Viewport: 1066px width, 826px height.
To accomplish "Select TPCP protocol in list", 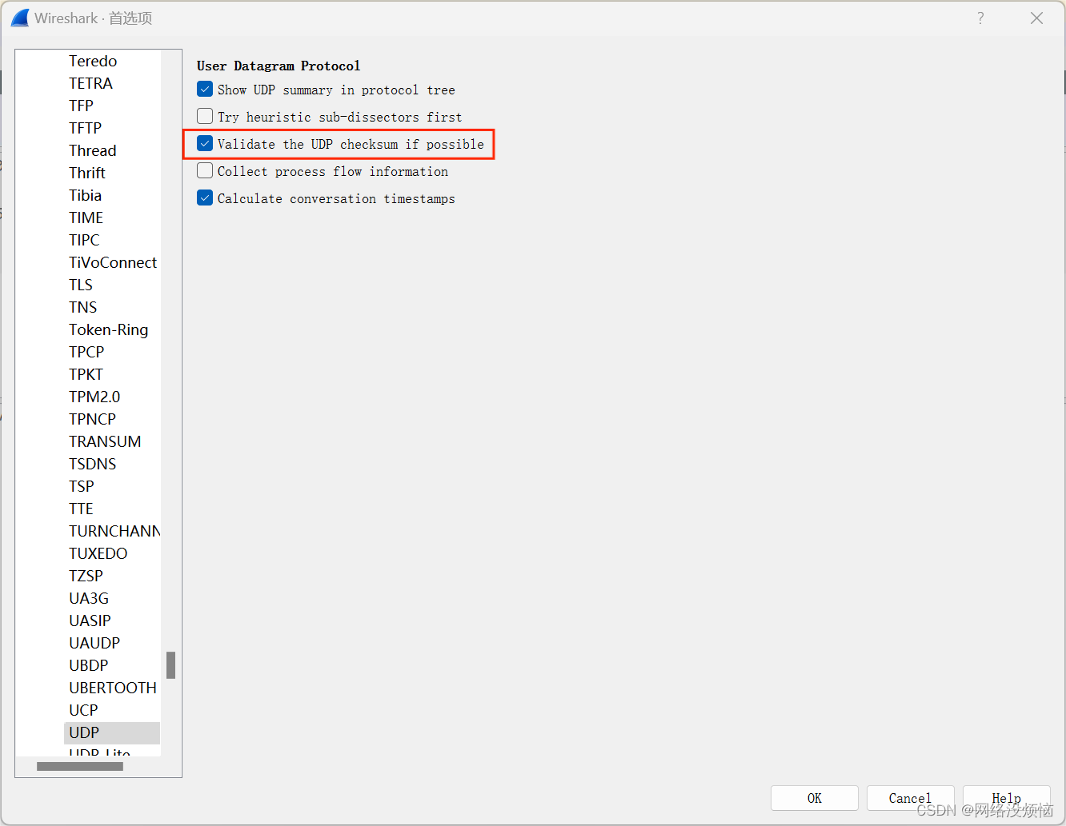I will (86, 352).
